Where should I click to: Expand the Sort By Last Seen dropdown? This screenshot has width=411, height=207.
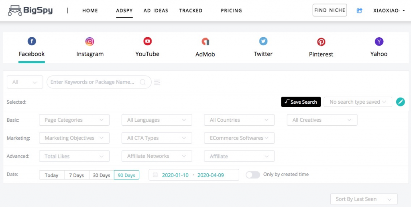click(364, 199)
